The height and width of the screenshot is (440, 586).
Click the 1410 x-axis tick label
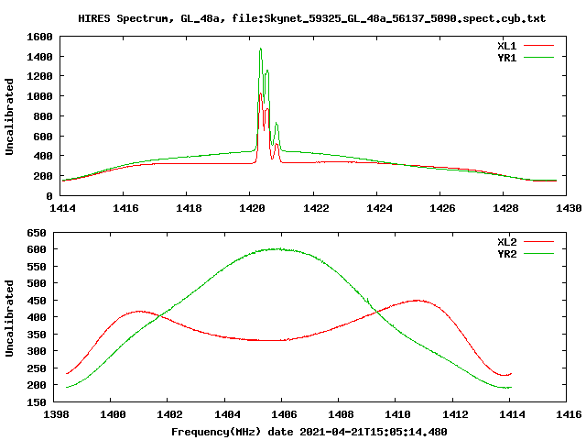(x=397, y=414)
